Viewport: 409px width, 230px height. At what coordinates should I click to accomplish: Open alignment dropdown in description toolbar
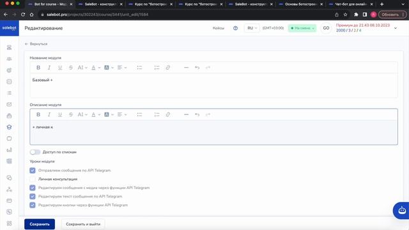click(x=122, y=114)
